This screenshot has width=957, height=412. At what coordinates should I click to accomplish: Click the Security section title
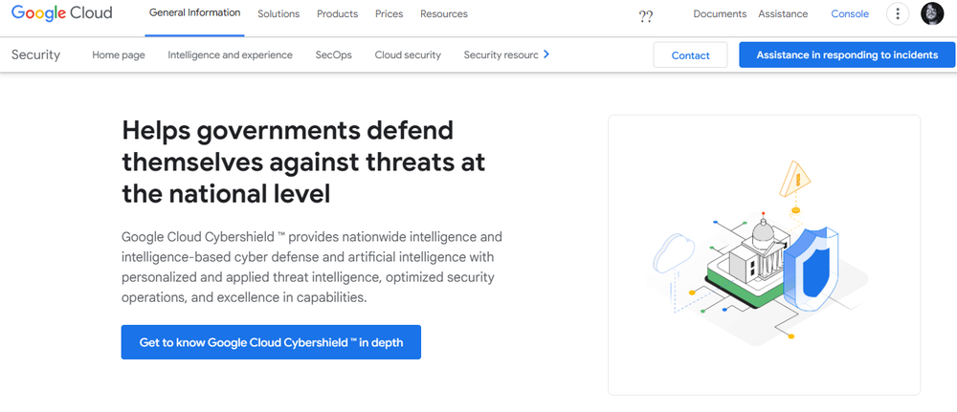tap(36, 54)
